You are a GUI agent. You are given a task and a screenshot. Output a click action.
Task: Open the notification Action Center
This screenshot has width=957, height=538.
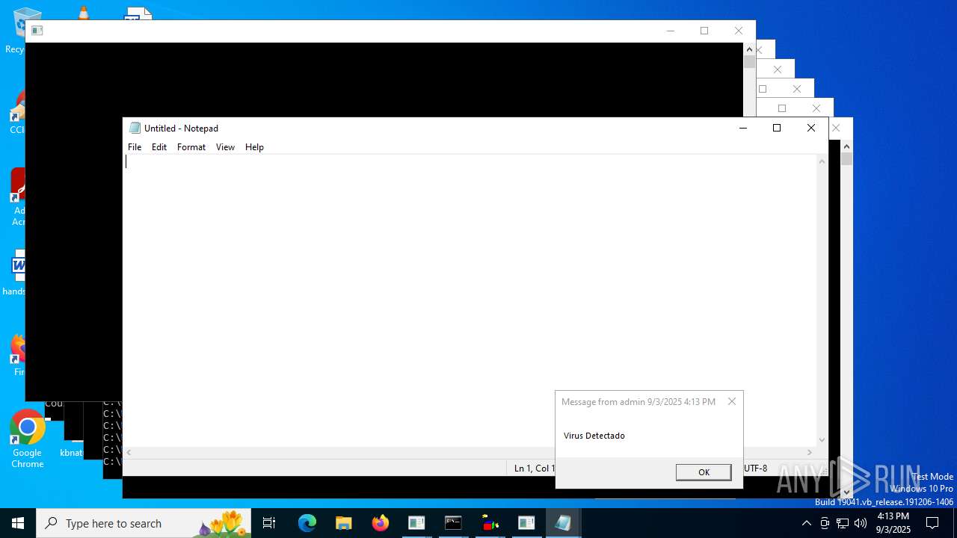click(x=932, y=523)
